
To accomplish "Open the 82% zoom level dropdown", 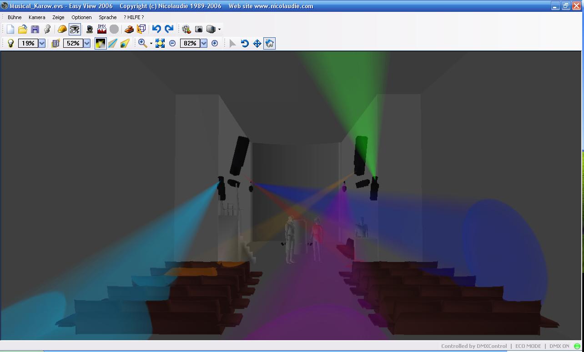I will click(204, 43).
